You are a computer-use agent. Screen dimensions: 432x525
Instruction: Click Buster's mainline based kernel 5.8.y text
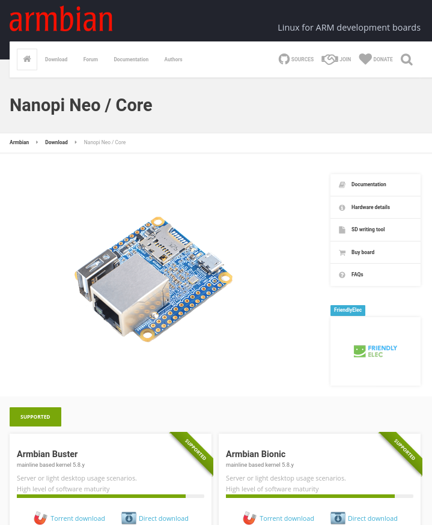click(50, 465)
